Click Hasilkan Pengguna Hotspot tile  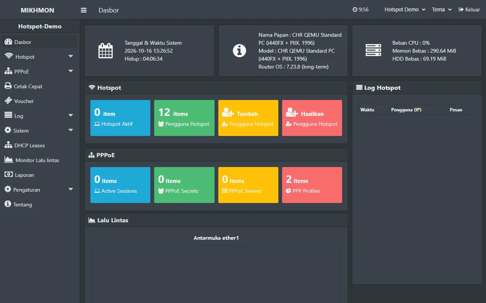(x=312, y=118)
